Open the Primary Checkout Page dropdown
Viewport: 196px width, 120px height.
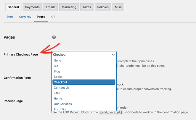84,55
